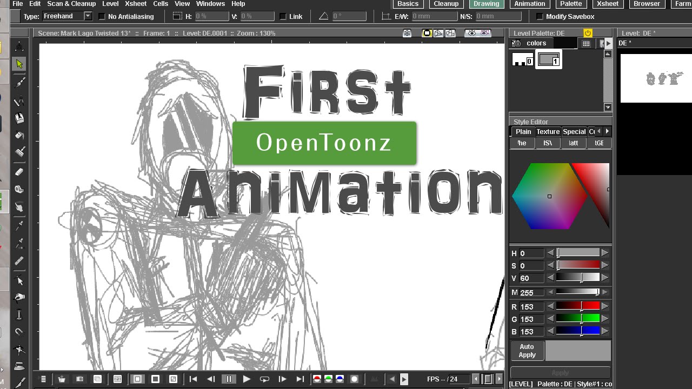Switch to the Cleanup room tab
Screen dimensions: 692x389
click(x=446, y=4)
